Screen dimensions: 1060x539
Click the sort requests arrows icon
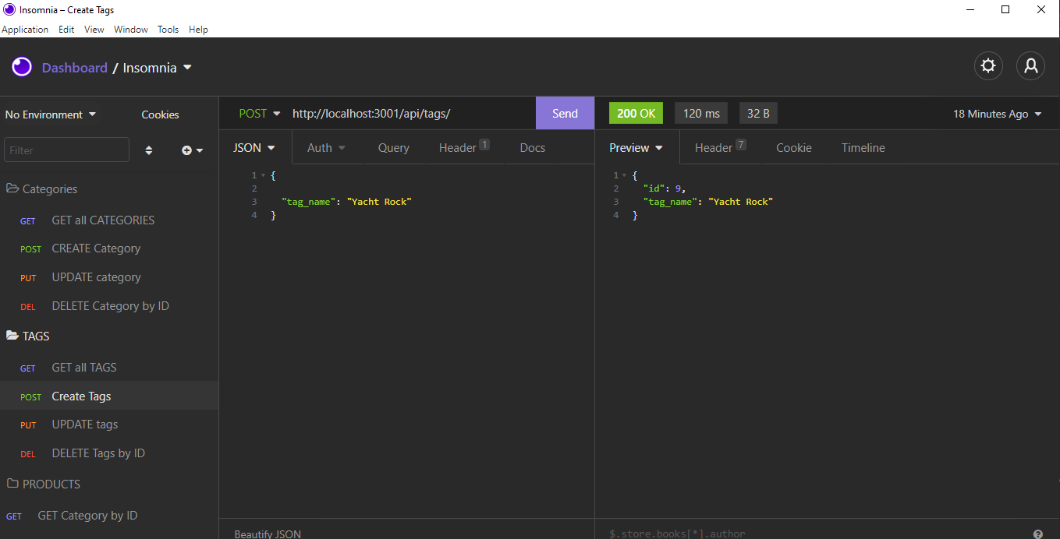pos(149,150)
